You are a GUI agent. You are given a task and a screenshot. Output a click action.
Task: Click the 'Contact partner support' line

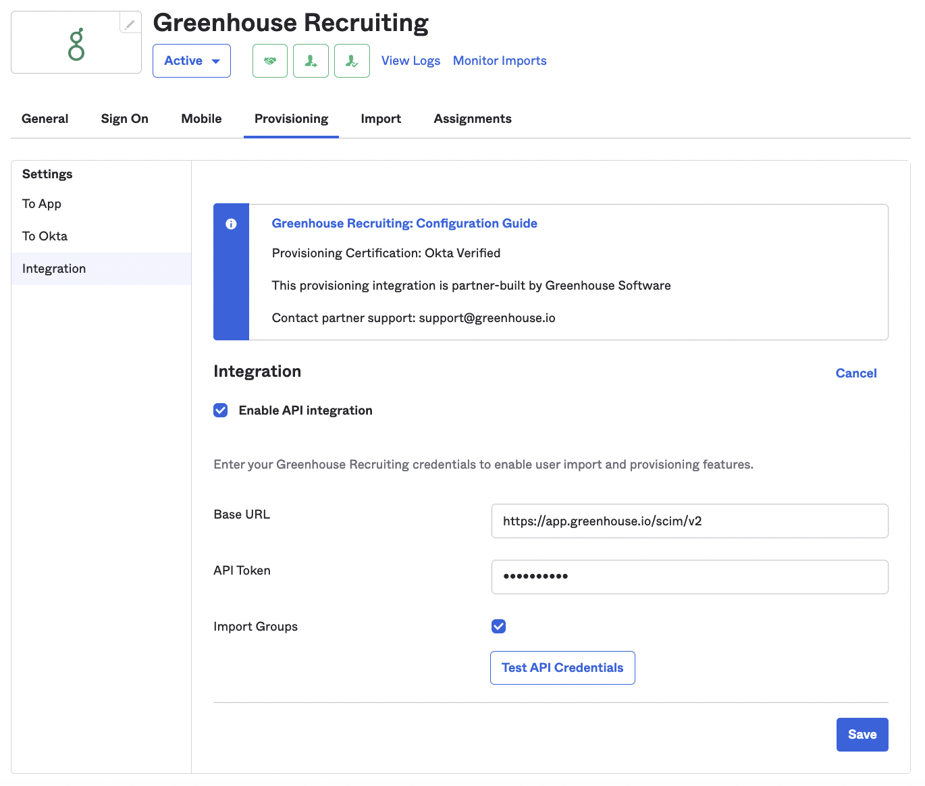(414, 318)
